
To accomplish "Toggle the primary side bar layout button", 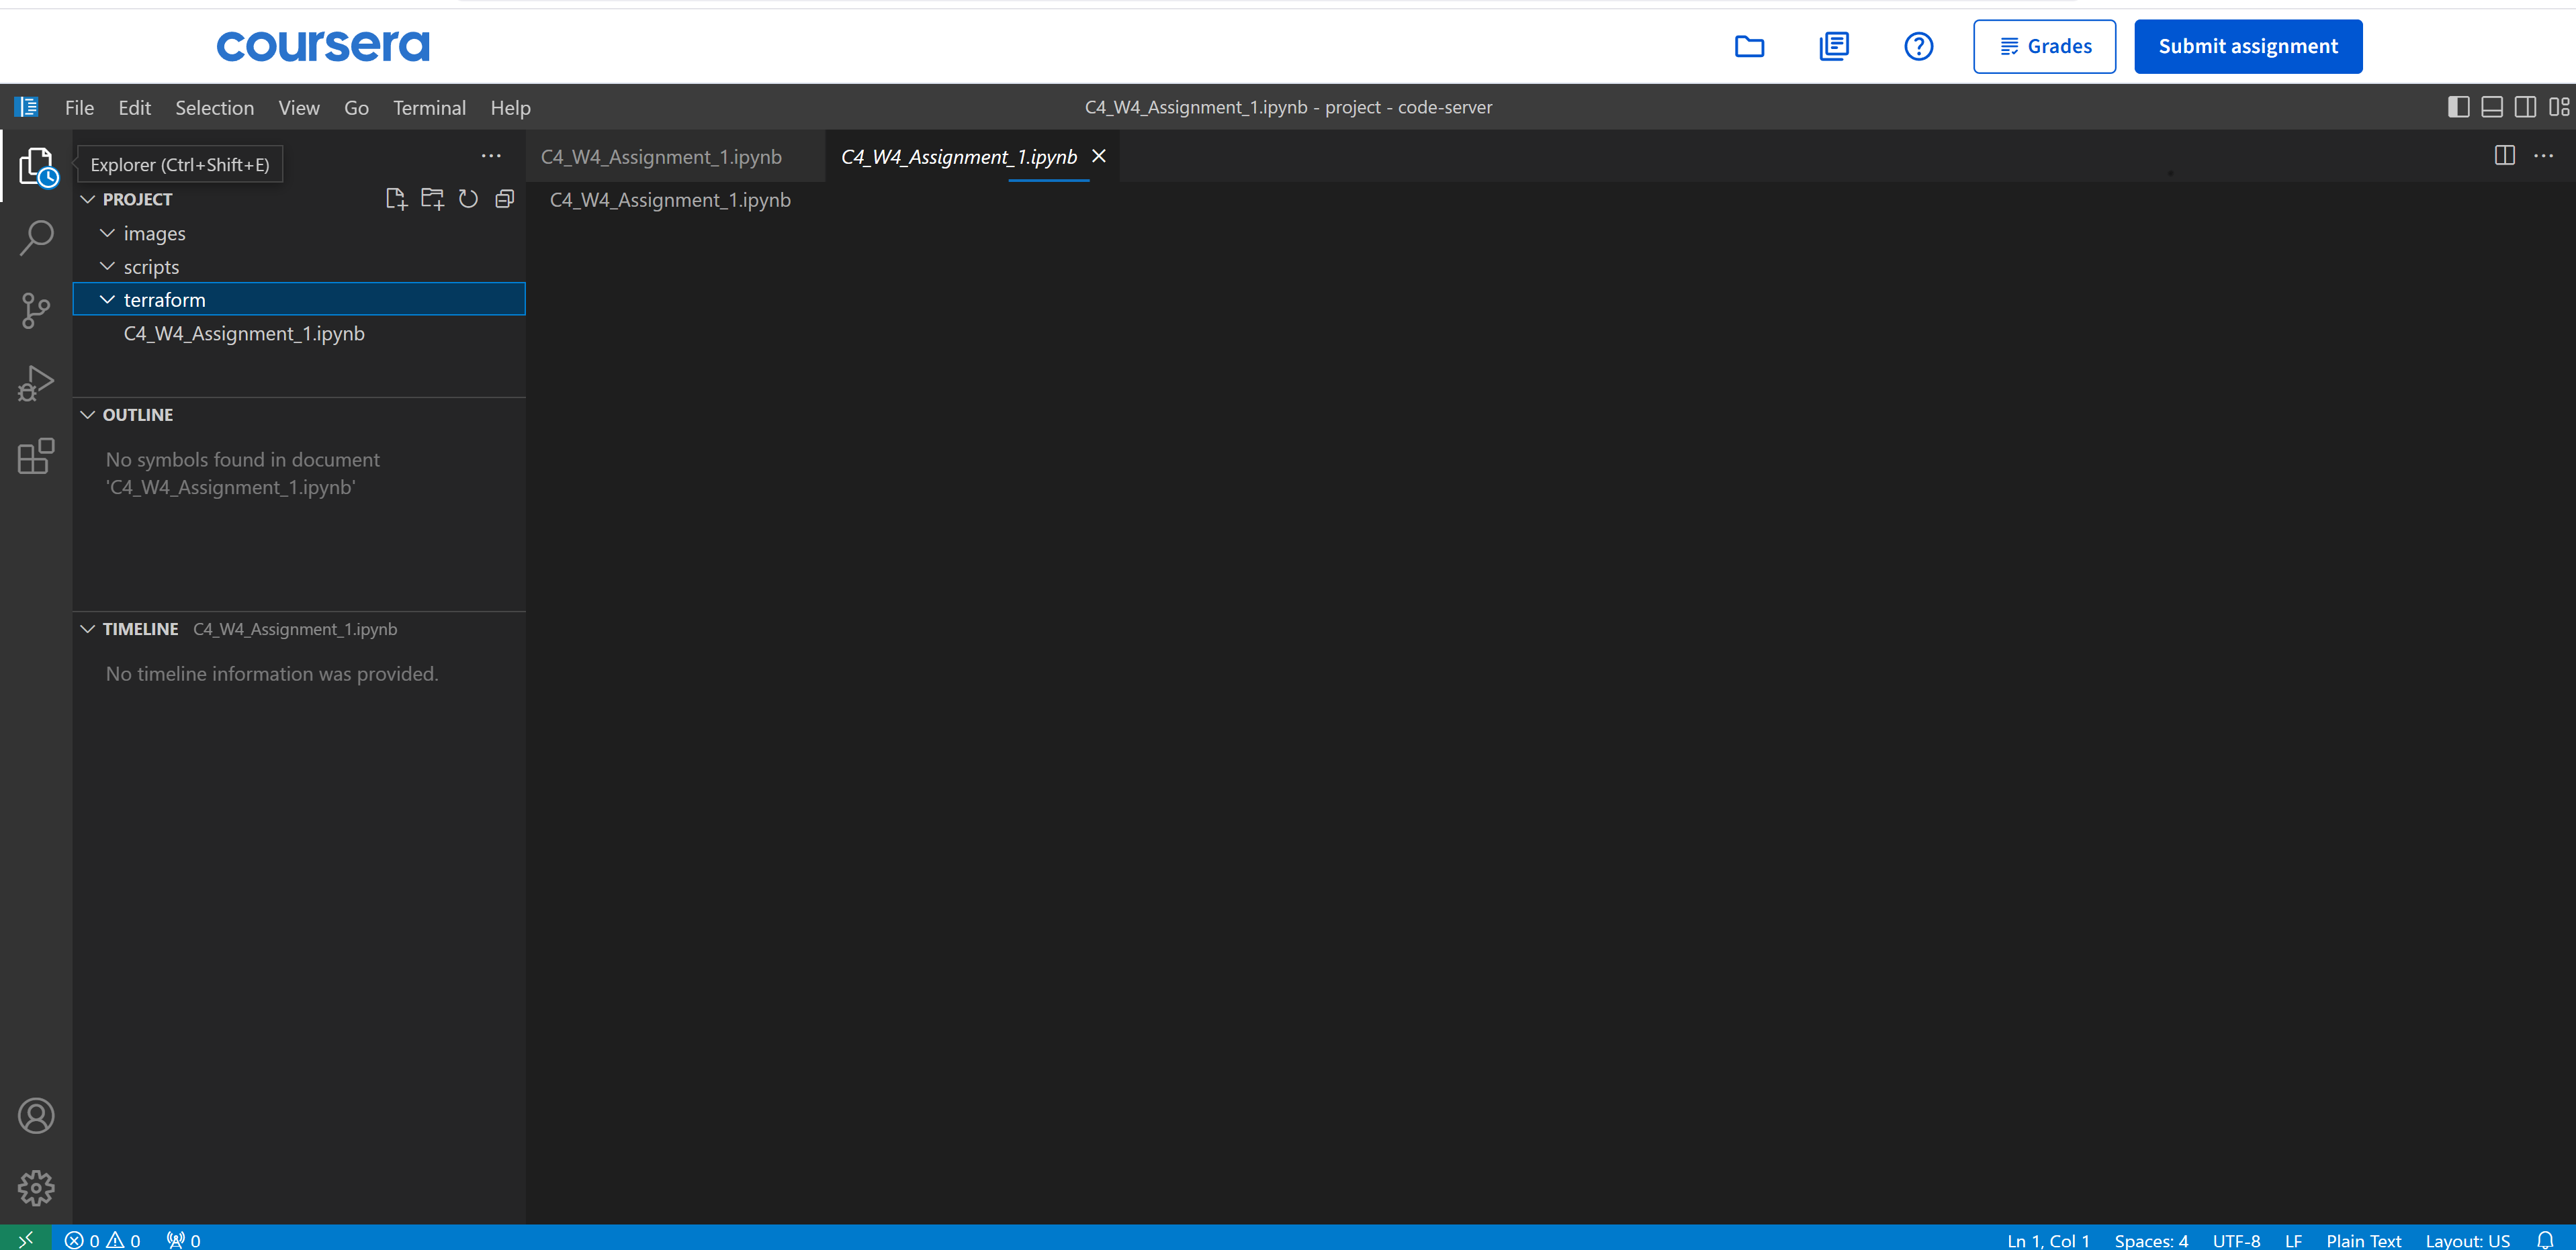I will [2458, 107].
